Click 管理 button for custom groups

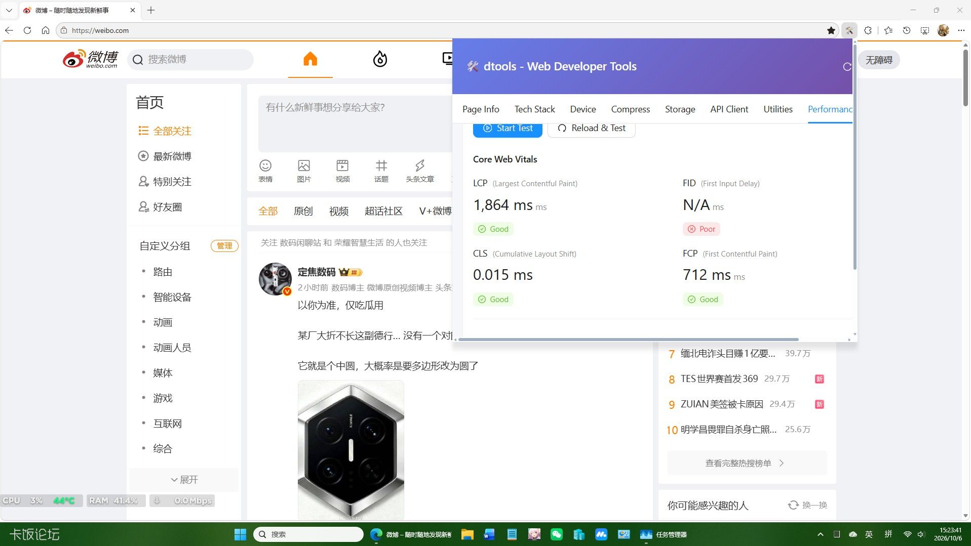(x=224, y=246)
